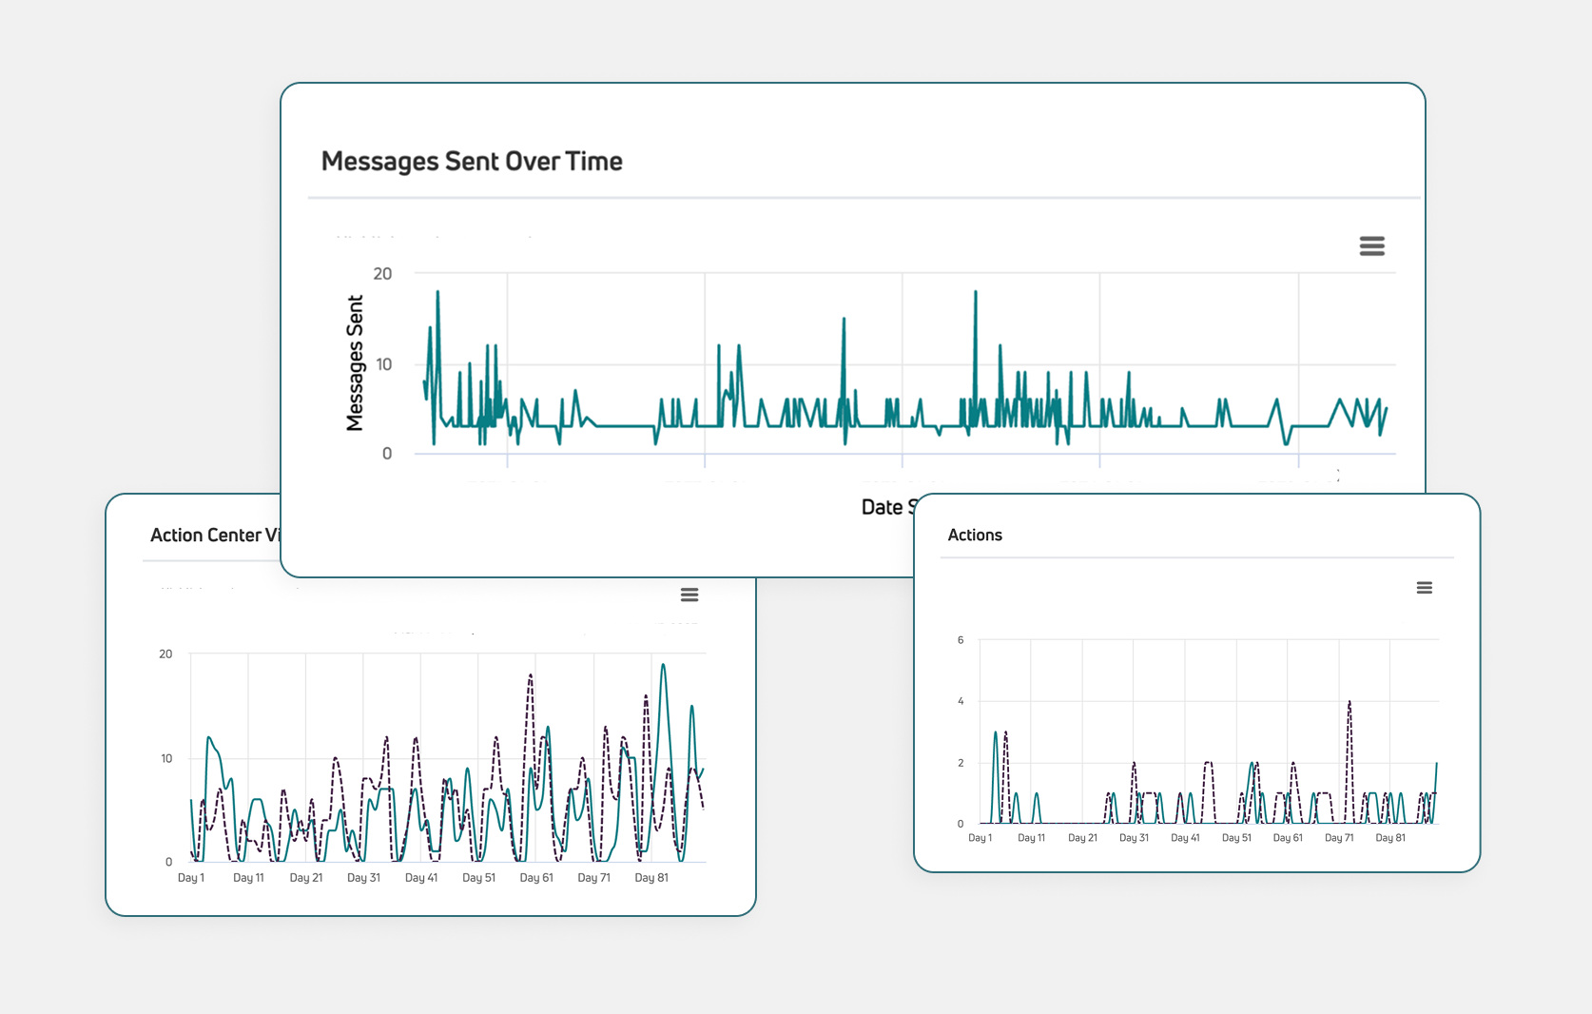The height and width of the screenshot is (1014, 1592).
Task: Select the menu icon in the bottom-left chart card
Action: (x=689, y=594)
